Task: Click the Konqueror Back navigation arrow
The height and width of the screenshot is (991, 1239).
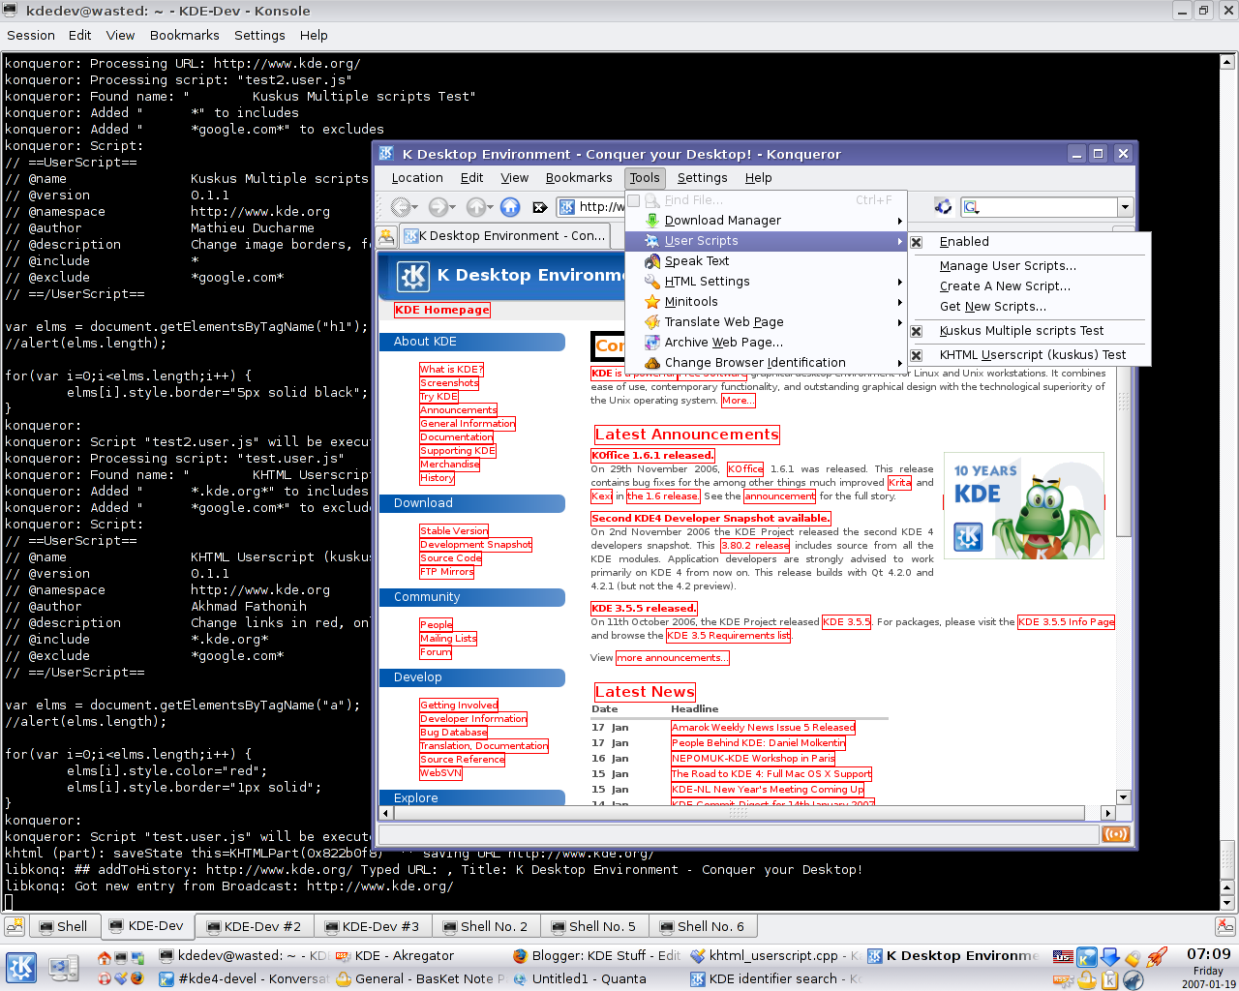Action: tap(400, 206)
